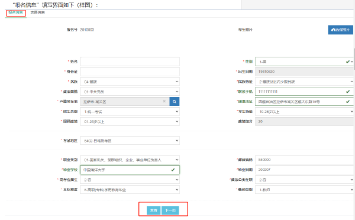Focus the 姓名 input field

pyautogui.click(x=130, y=62)
